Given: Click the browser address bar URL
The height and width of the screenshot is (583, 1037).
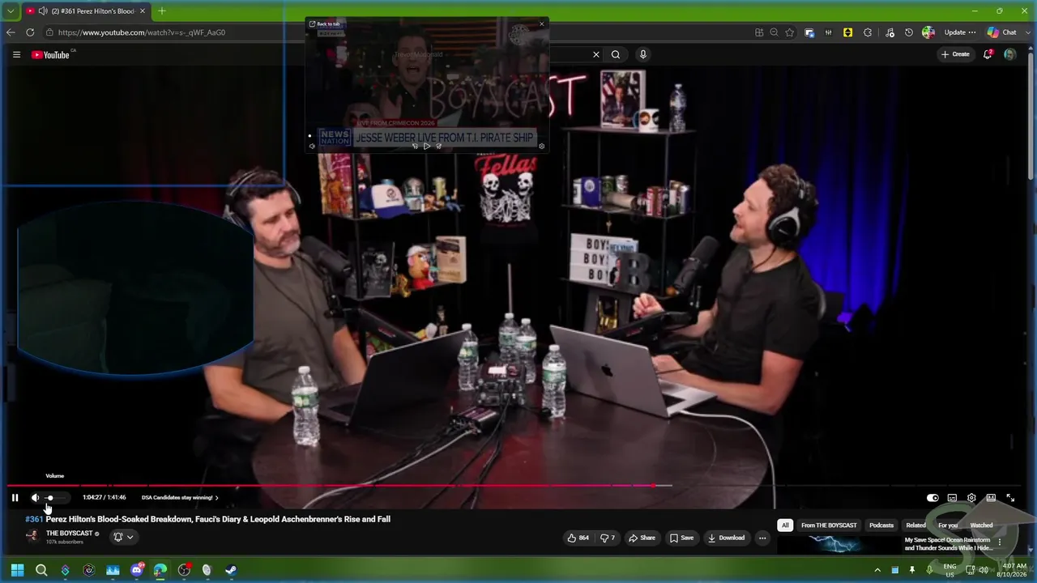Looking at the screenshot, I should [x=142, y=32].
